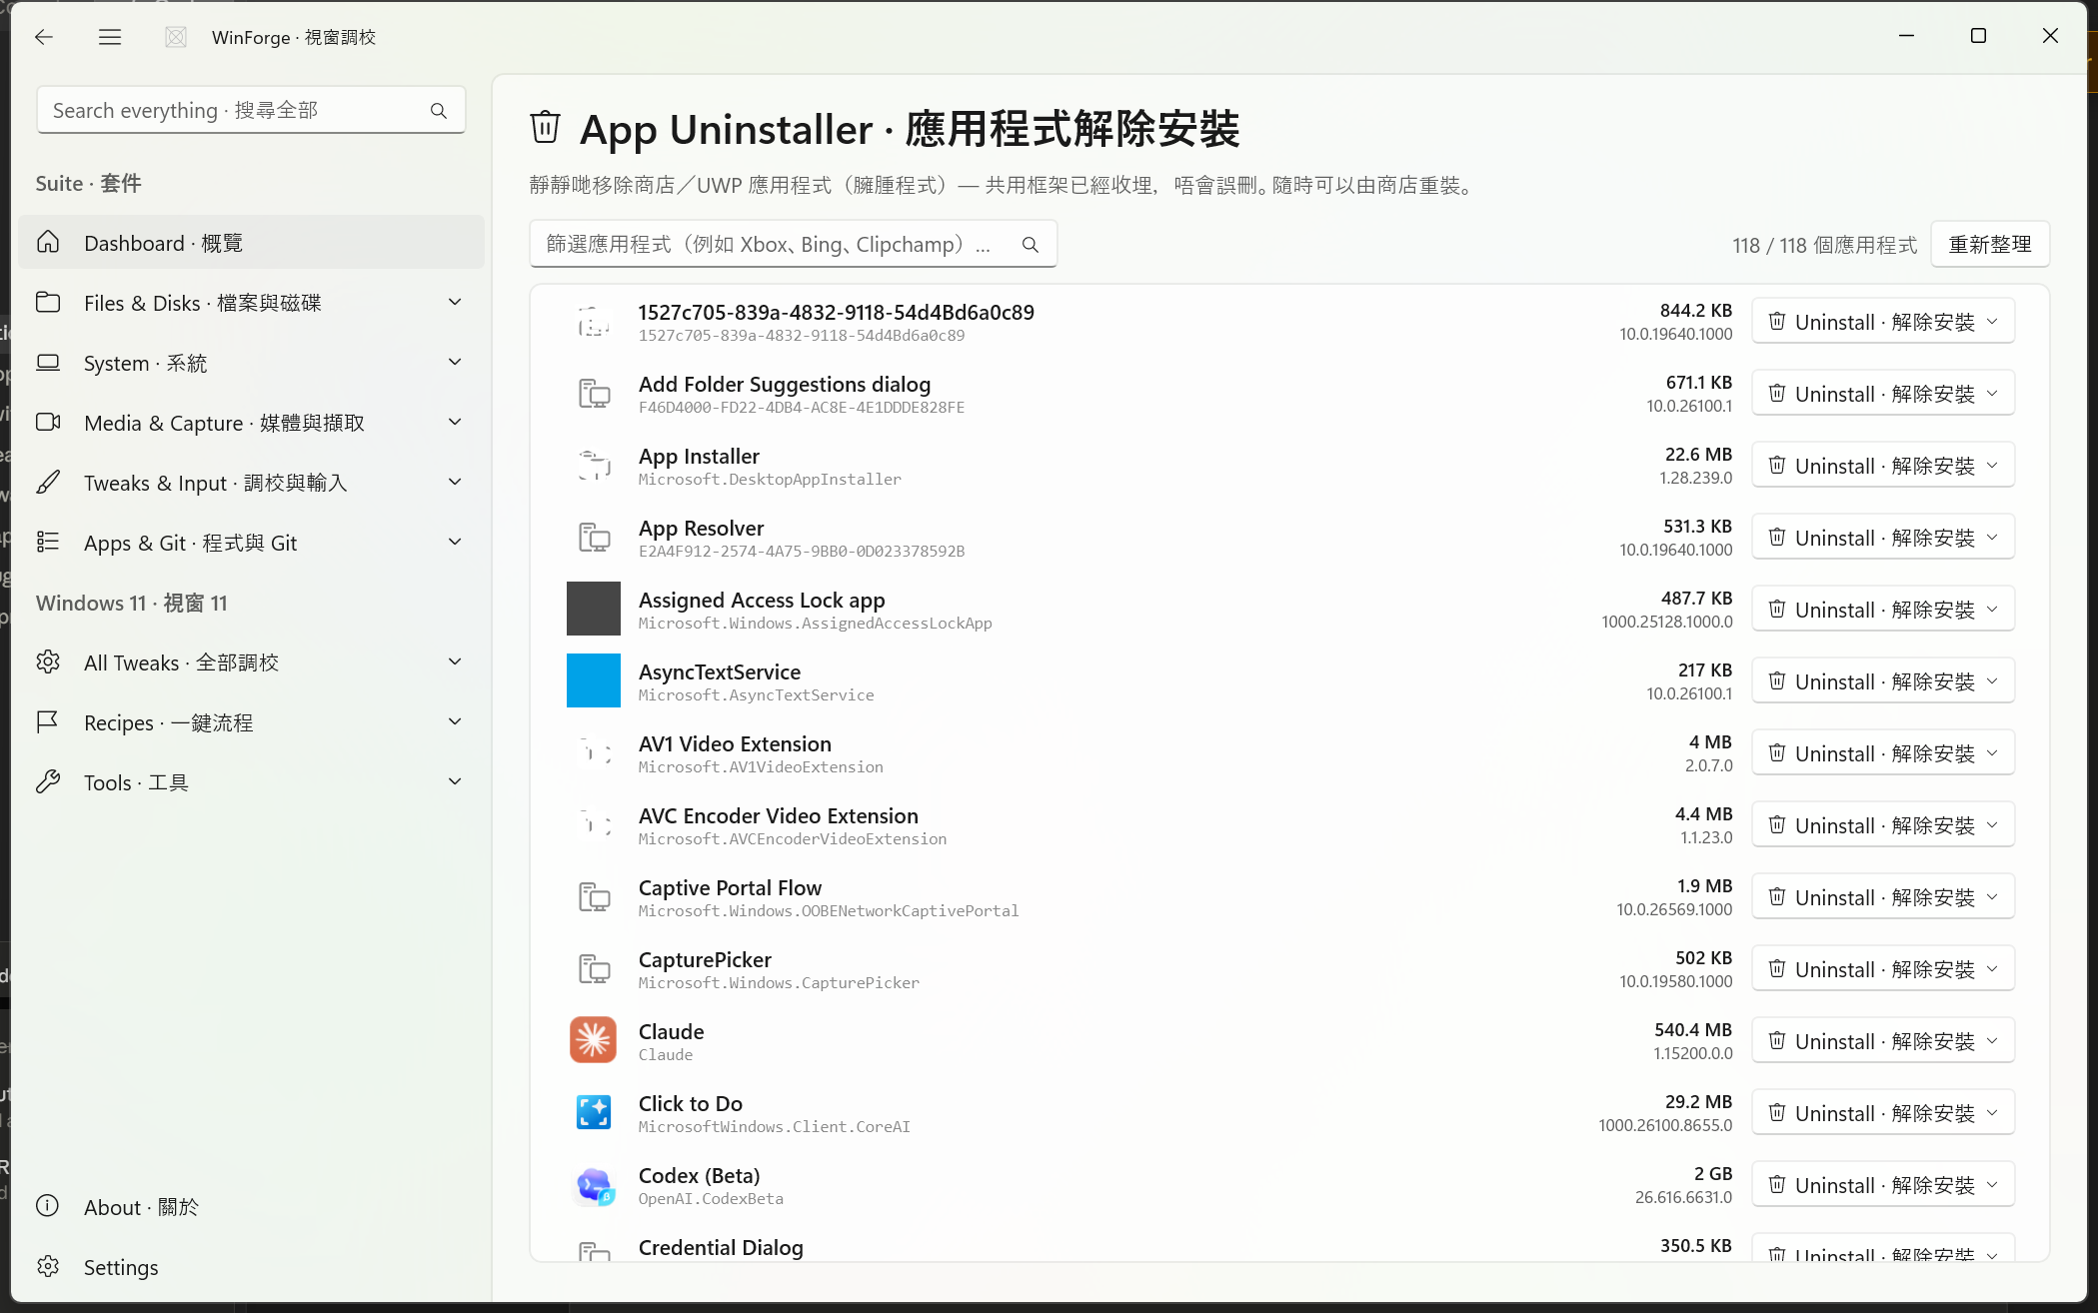2098x1313 pixels.
Task: Go back with the arrow button
Action: (x=43, y=37)
